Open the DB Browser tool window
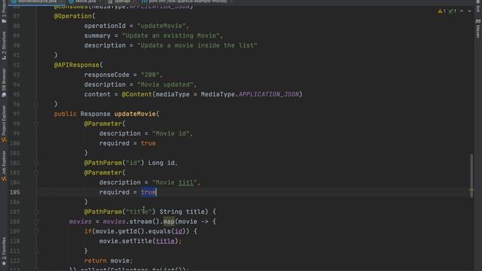This screenshot has height=271, width=482. tap(4, 83)
